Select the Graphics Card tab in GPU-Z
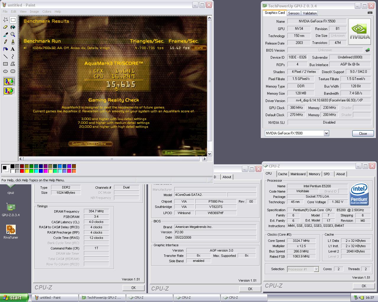The height and width of the screenshot is (302, 378). coord(275,13)
